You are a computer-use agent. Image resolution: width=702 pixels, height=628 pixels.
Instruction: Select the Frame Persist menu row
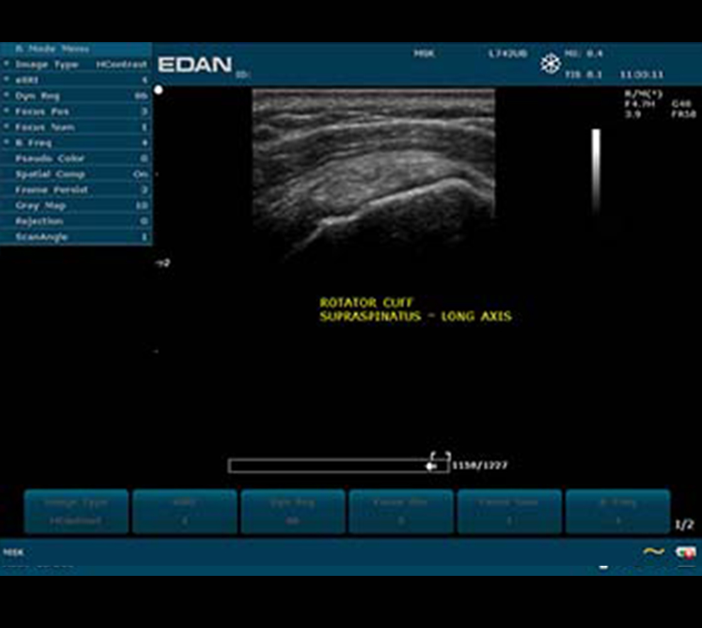[76, 190]
